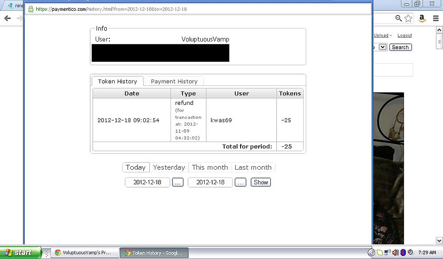Screen dimensions: 443x259
Task: Choose the Yesterday period filter
Action: pyautogui.click(x=169, y=167)
